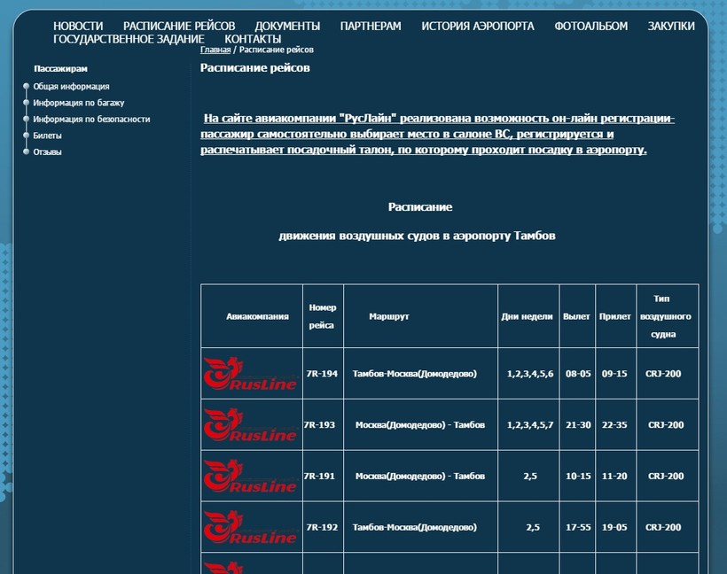The image size is (727, 574).
Task: Select arrival time 22-35 cell
Action: click(615, 425)
